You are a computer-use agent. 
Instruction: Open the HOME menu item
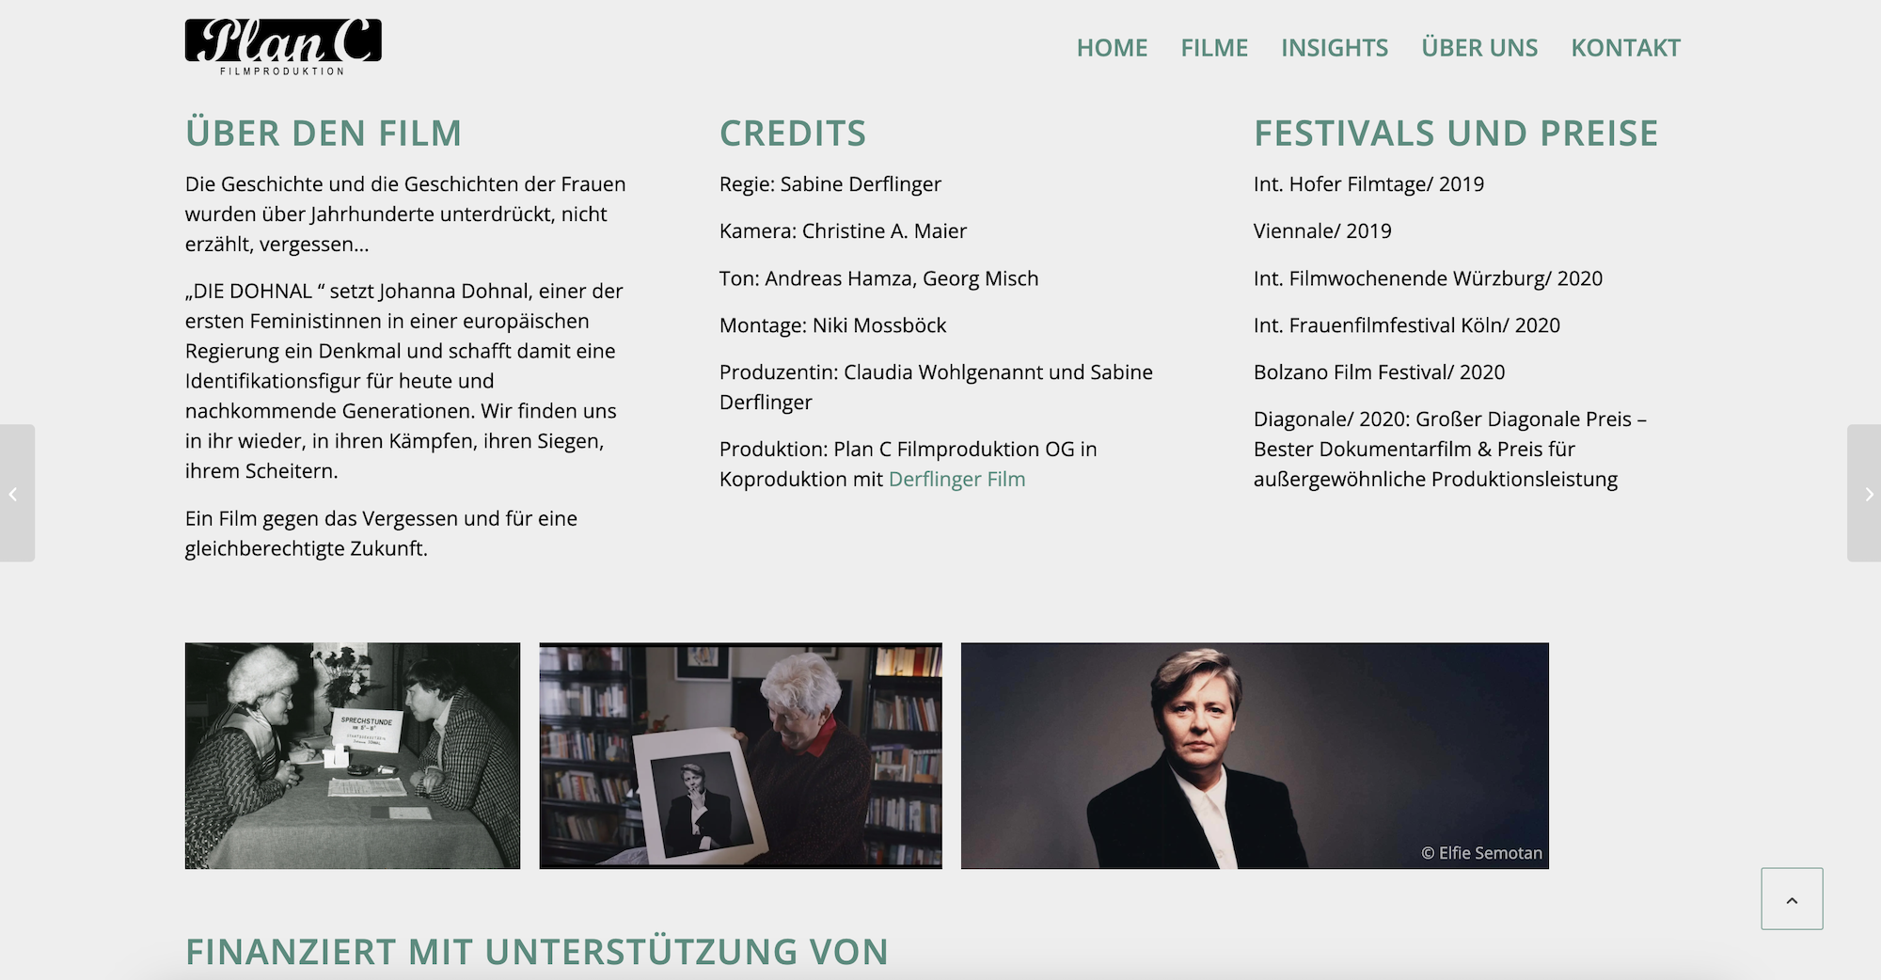(1112, 48)
